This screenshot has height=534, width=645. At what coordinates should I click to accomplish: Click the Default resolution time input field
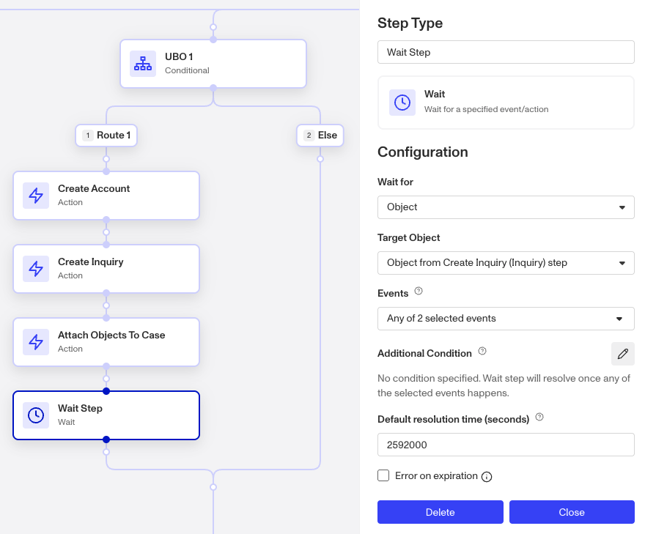(506, 445)
